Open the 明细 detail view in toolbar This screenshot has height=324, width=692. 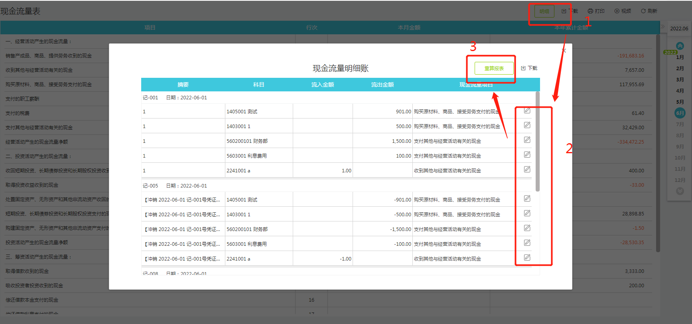(544, 11)
